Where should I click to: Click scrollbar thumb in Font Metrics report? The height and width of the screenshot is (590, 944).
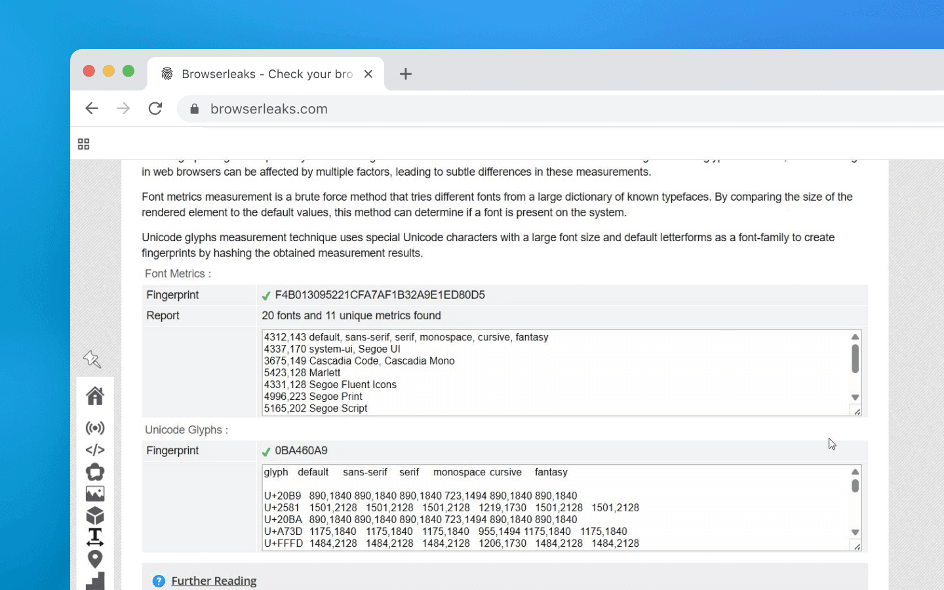(855, 359)
